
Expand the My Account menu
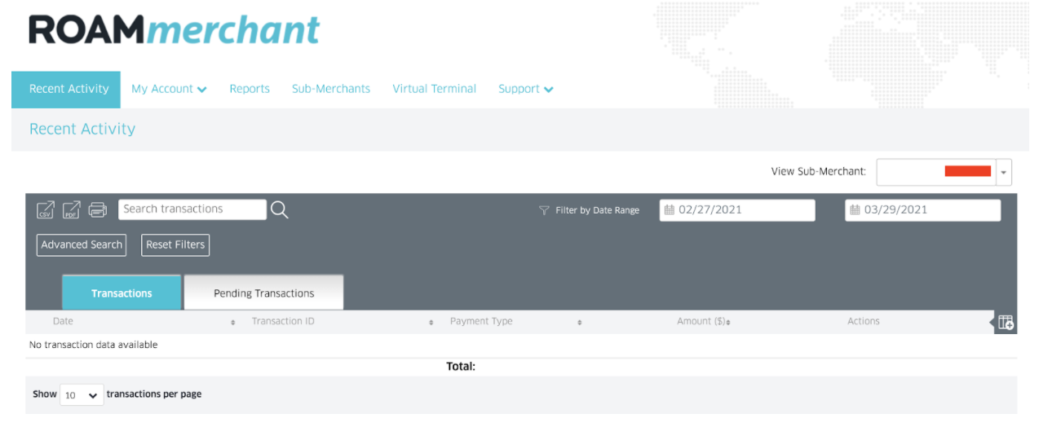pos(169,89)
